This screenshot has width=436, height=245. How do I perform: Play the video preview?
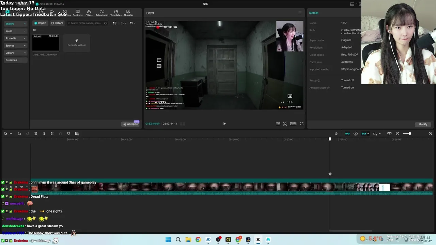(x=224, y=124)
